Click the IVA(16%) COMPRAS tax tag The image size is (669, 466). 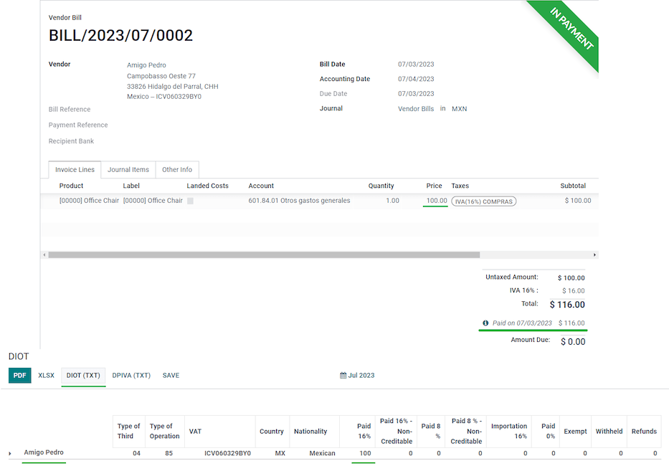[x=483, y=201]
